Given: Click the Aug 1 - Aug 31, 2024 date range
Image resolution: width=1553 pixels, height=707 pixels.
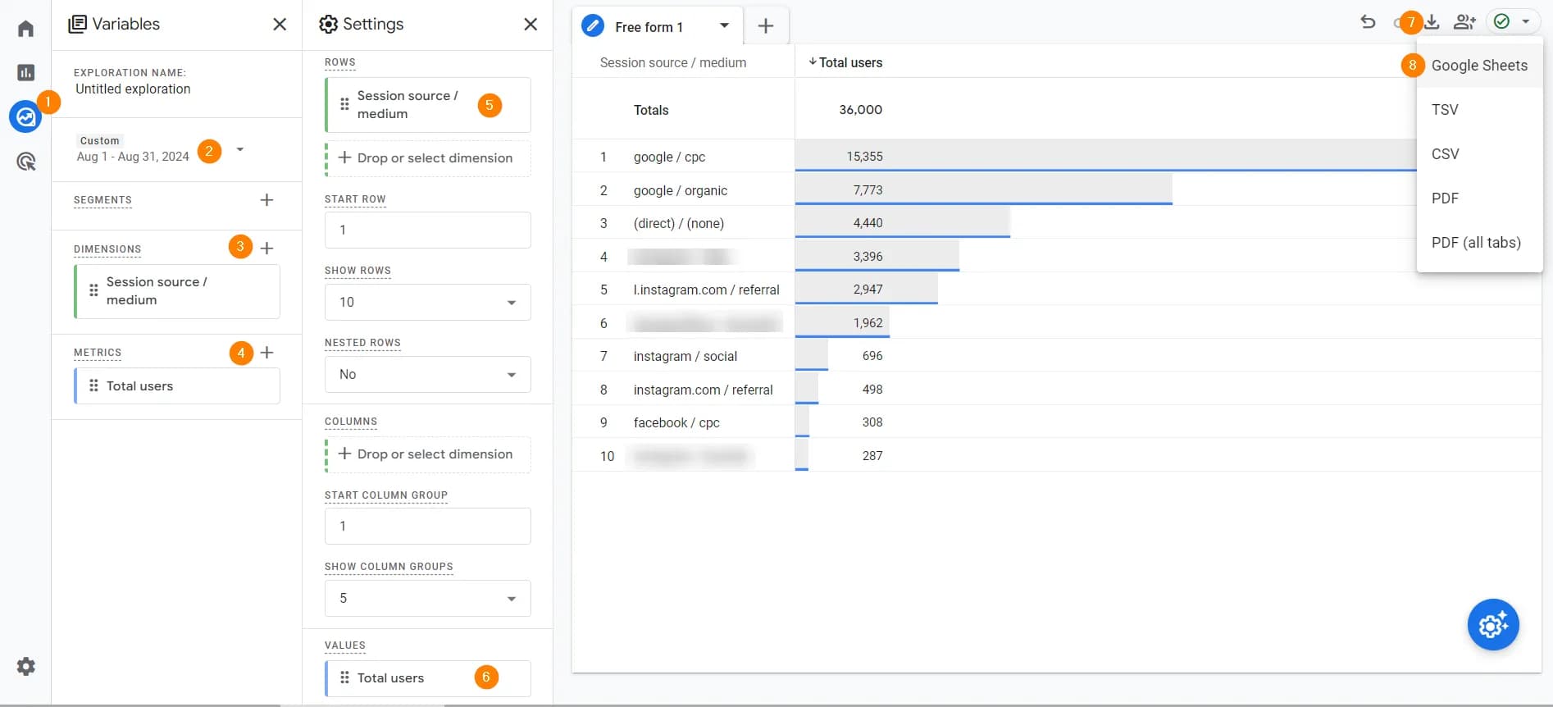Looking at the screenshot, I should [133, 157].
